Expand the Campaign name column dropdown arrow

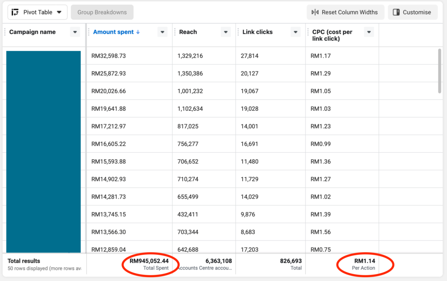click(x=75, y=32)
